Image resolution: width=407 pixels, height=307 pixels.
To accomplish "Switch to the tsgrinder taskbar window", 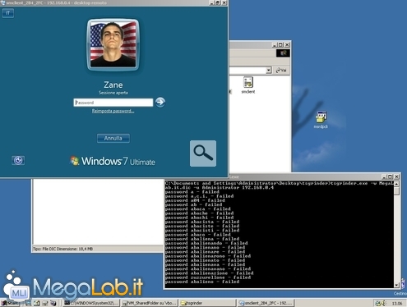I will (x=206, y=303).
